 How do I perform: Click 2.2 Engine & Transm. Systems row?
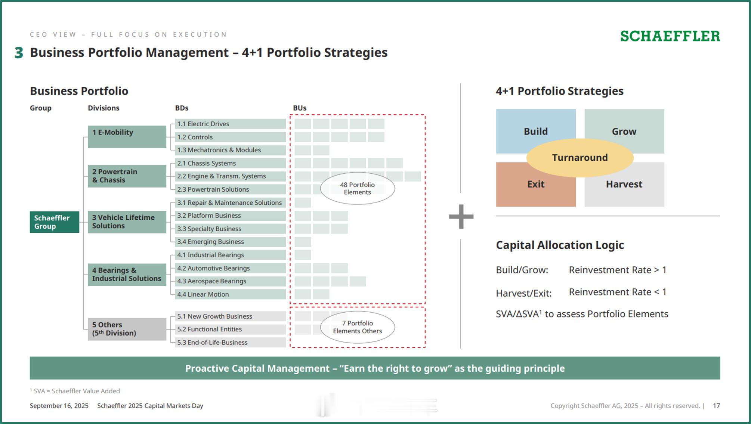click(x=231, y=176)
